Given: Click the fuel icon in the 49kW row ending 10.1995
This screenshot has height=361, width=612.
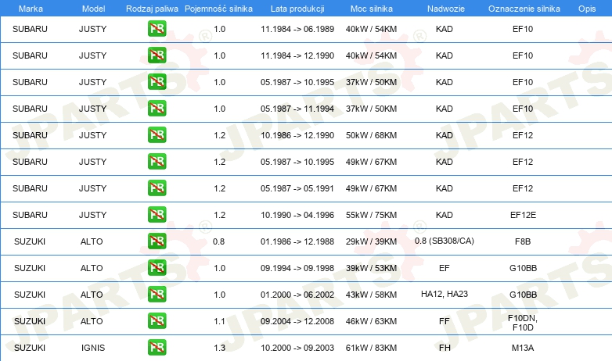Looking at the screenshot, I should [157, 162].
